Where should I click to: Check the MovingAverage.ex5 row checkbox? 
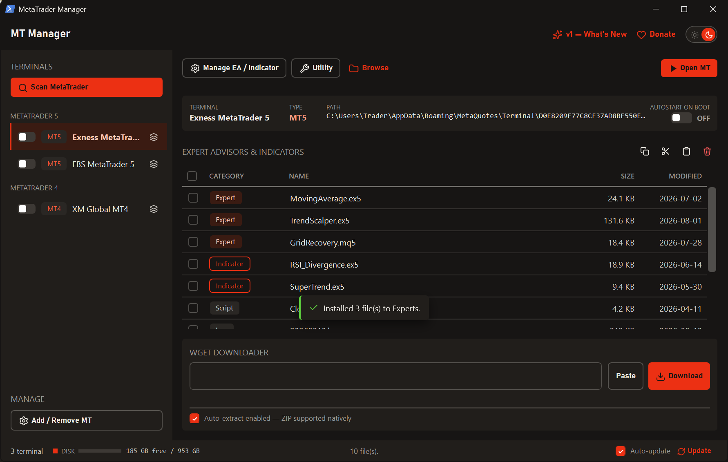click(x=193, y=198)
